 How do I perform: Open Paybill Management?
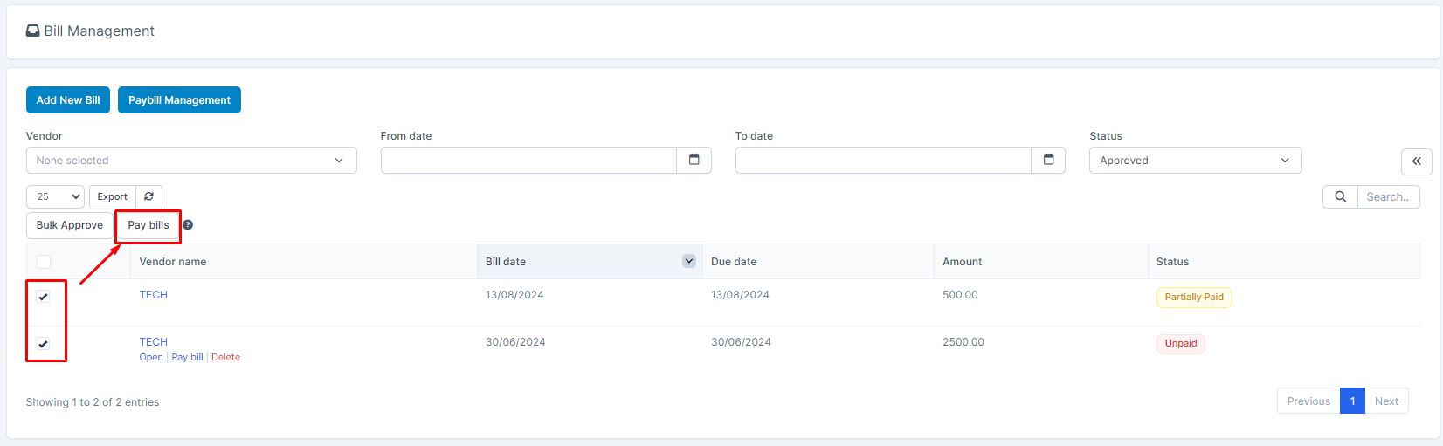179,100
